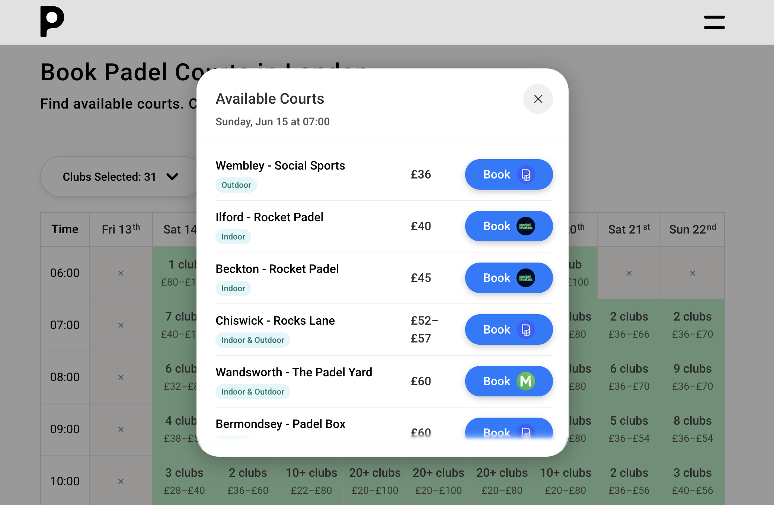Screen dimensions: 774x505
Task: Click the Indoor tag under Ilford
Action: 233,237
